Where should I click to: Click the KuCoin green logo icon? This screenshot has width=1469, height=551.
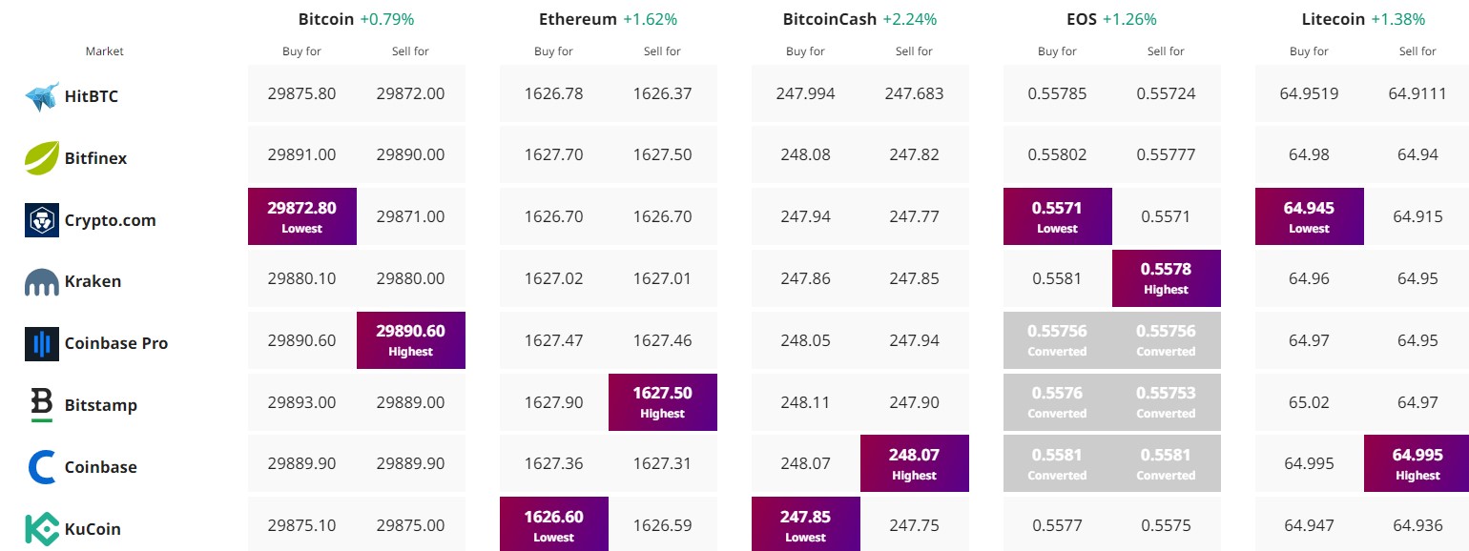[42, 529]
